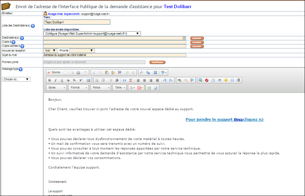Open the Format dropdown

79,88
